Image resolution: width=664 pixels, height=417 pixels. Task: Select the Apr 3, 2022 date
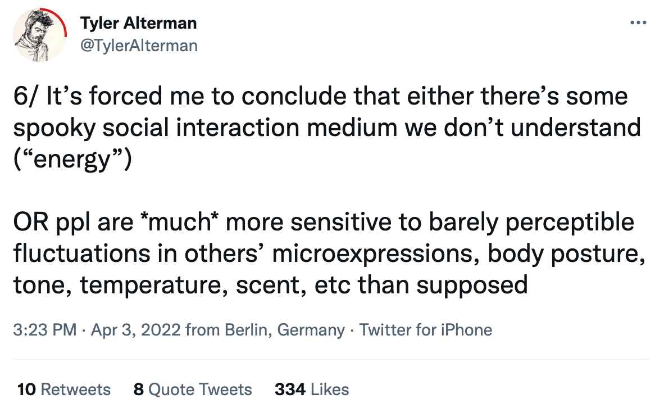click(x=135, y=330)
